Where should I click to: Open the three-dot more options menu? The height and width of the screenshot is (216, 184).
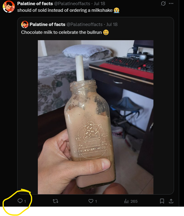click(171, 3)
